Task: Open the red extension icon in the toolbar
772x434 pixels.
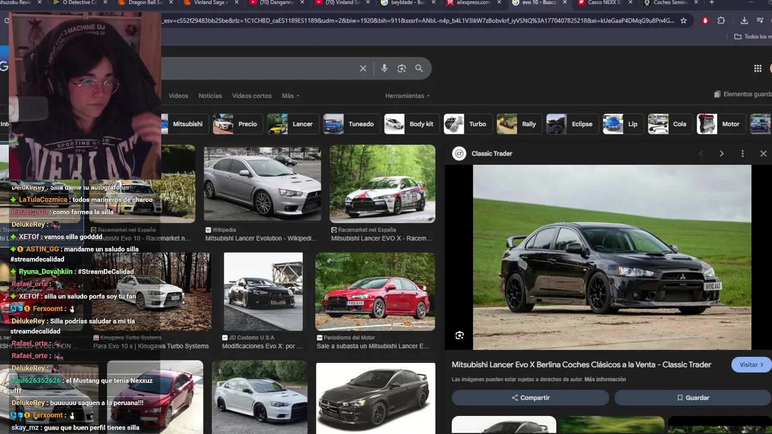Action: click(705, 20)
